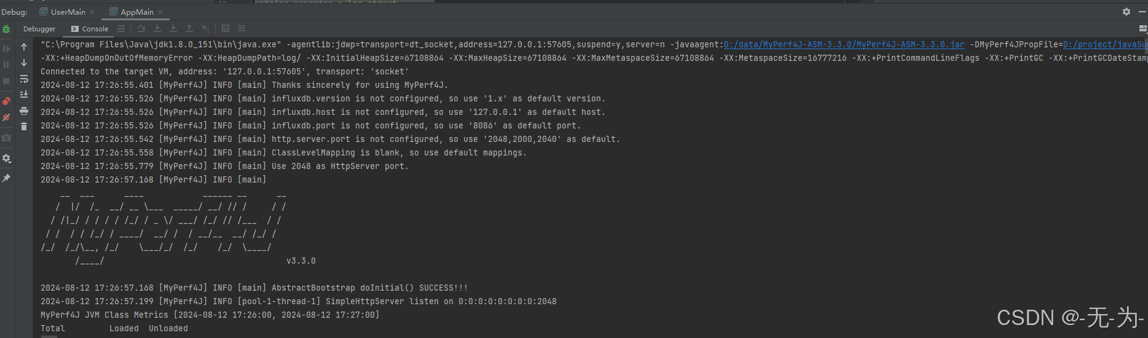Click the Print console output icon

pyautogui.click(x=24, y=111)
